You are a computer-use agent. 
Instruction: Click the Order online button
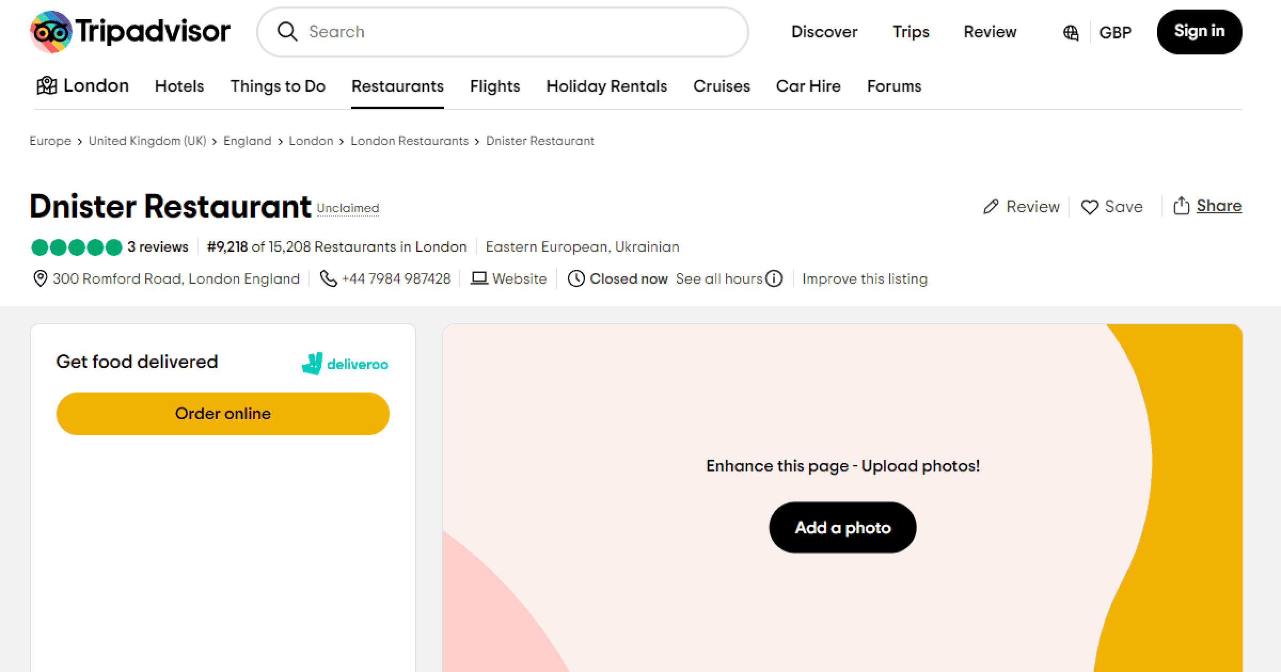click(223, 414)
